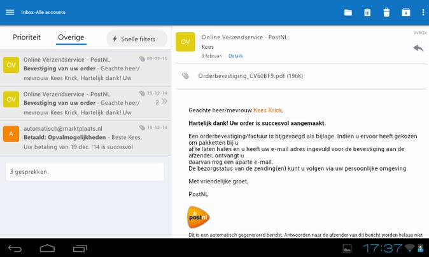The width and height of the screenshot is (429, 257).
Task: Select OV avatar of the 29-12-14 email
Action: (x=11, y=99)
